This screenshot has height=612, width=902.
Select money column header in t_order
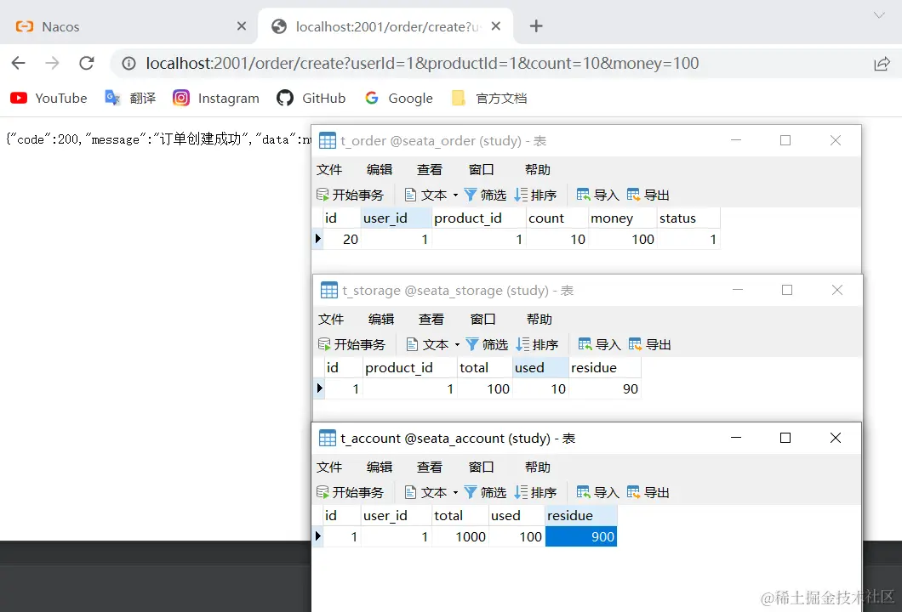click(622, 218)
